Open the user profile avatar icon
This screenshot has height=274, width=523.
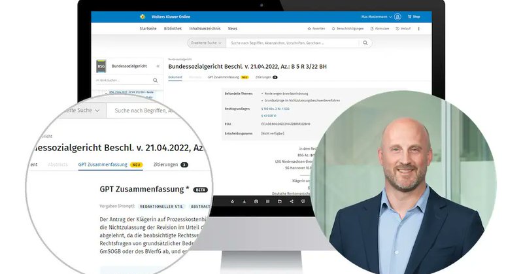click(x=397, y=17)
